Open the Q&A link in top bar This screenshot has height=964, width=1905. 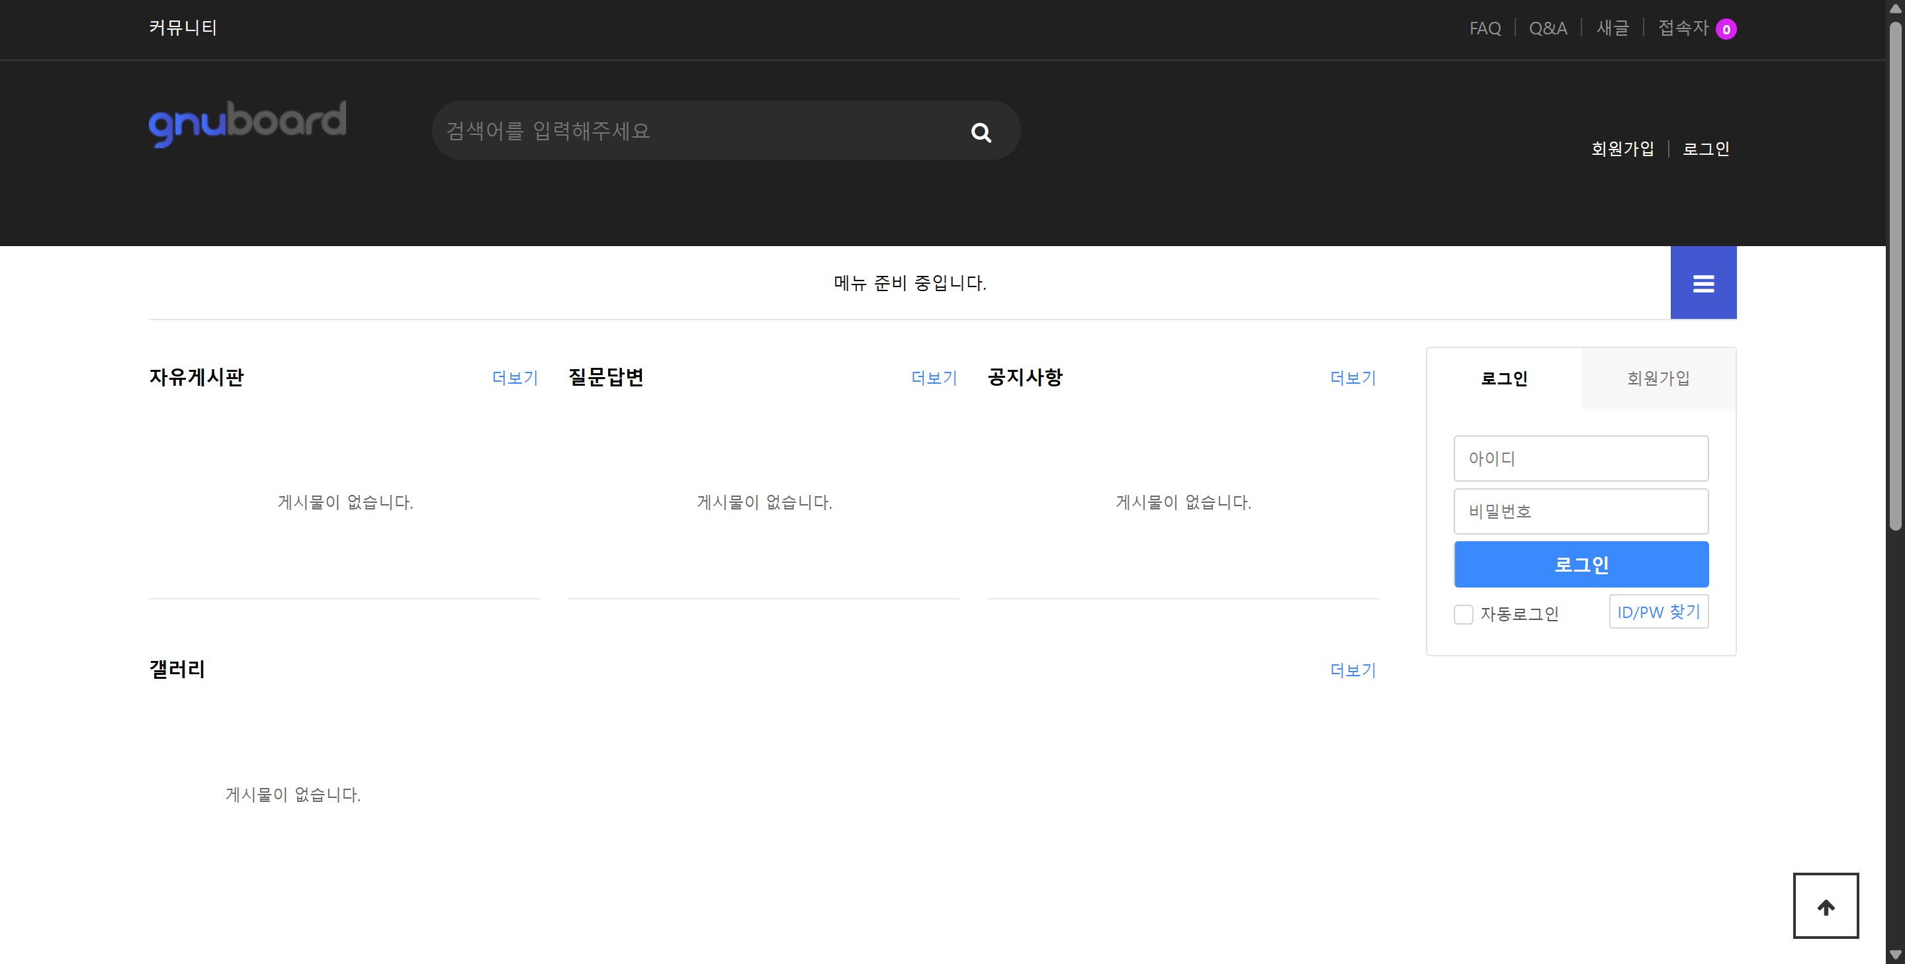pyautogui.click(x=1548, y=29)
